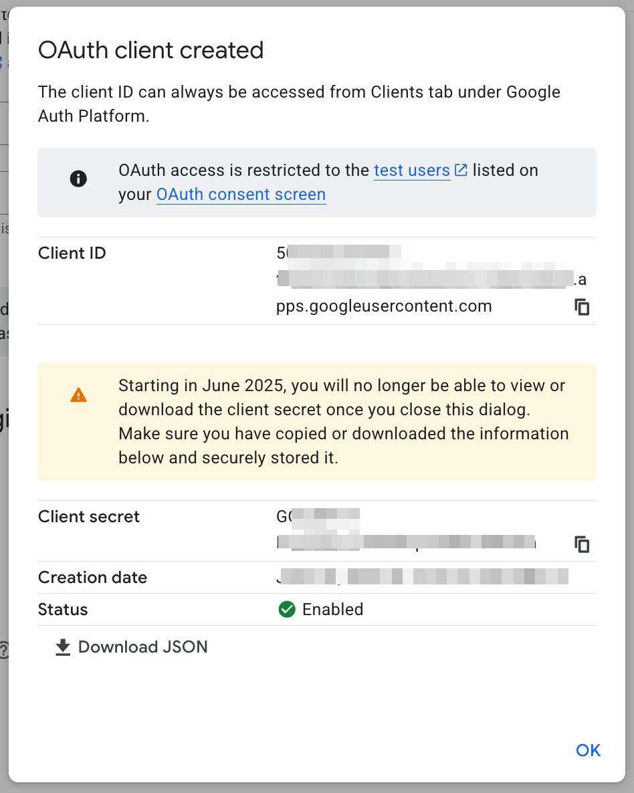Select the "OAuth client created" heading
Screen dimensions: 634x793
point(150,50)
